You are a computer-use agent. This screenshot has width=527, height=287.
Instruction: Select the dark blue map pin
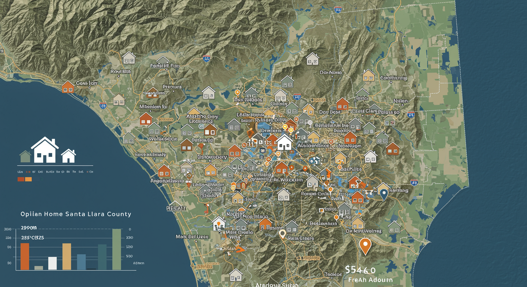tap(384, 194)
